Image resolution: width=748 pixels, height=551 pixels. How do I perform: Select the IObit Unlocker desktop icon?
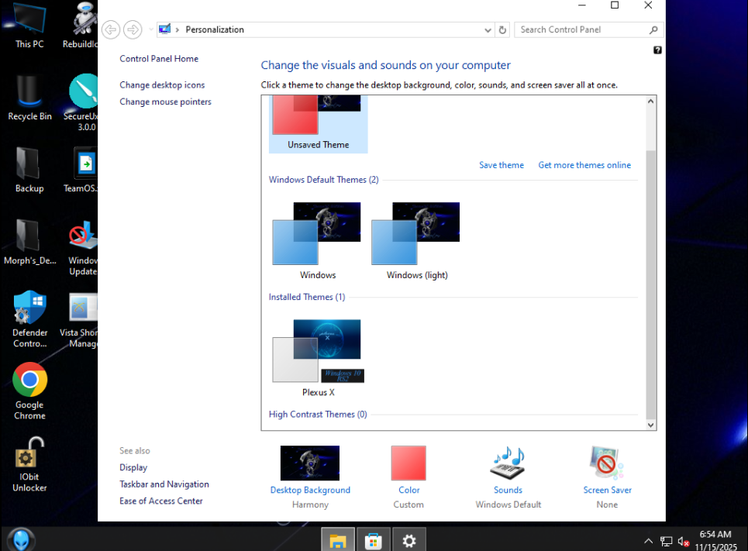(29, 464)
